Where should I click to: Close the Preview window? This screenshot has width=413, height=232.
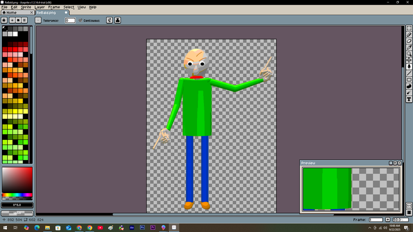400,163
